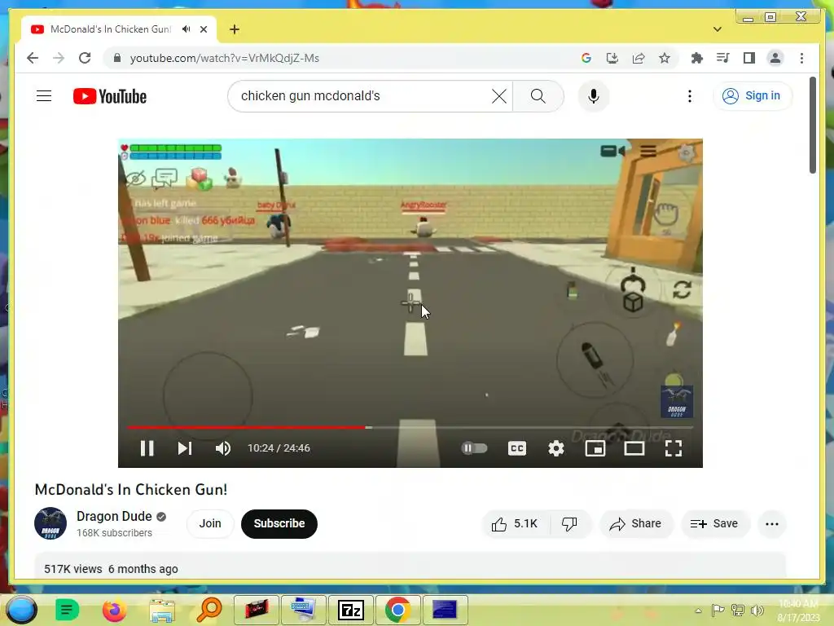
Task: Open player settings gear
Action: (555, 448)
